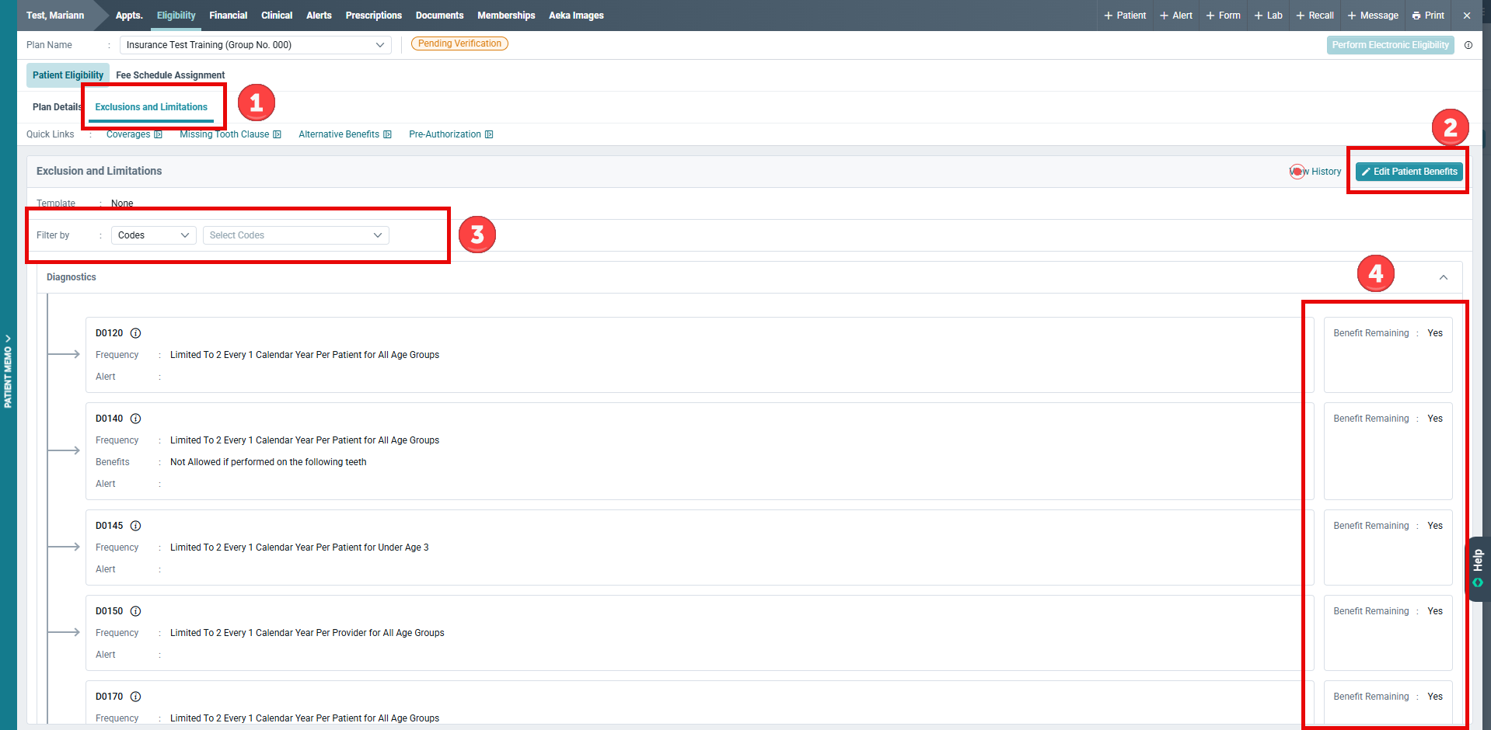Image resolution: width=1491 pixels, height=730 pixels.
Task: Switch to Fee Schedule Assignment sub-tab
Action: click(x=170, y=75)
